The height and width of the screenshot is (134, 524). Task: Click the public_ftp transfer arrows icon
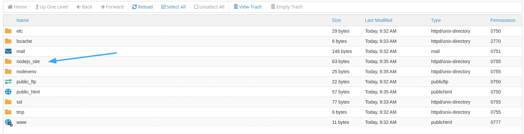click(8, 82)
